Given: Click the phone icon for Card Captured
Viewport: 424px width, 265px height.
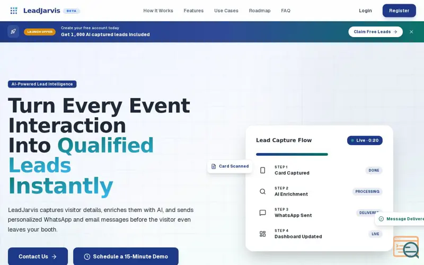Looking at the screenshot, I should point(262,170).
